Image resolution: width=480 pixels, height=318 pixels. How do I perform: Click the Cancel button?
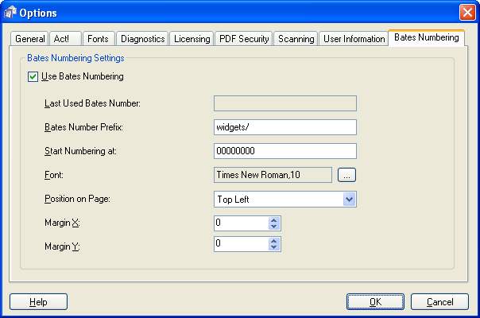point(439,302)
